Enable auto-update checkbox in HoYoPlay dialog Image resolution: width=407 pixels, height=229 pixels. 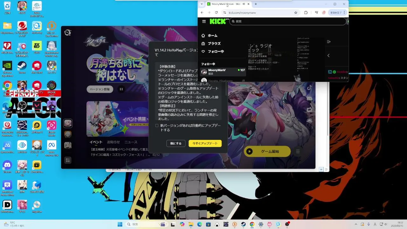coord(157,126)
